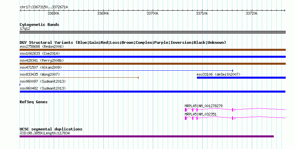Click the 17q12 band label
This screenshot has height=149, width=295.
click(25, 29)
